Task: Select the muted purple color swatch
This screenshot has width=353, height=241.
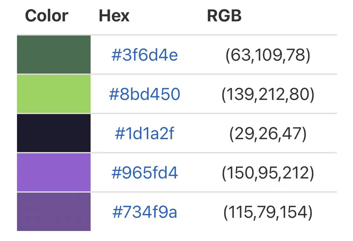Action: point(54,212)
